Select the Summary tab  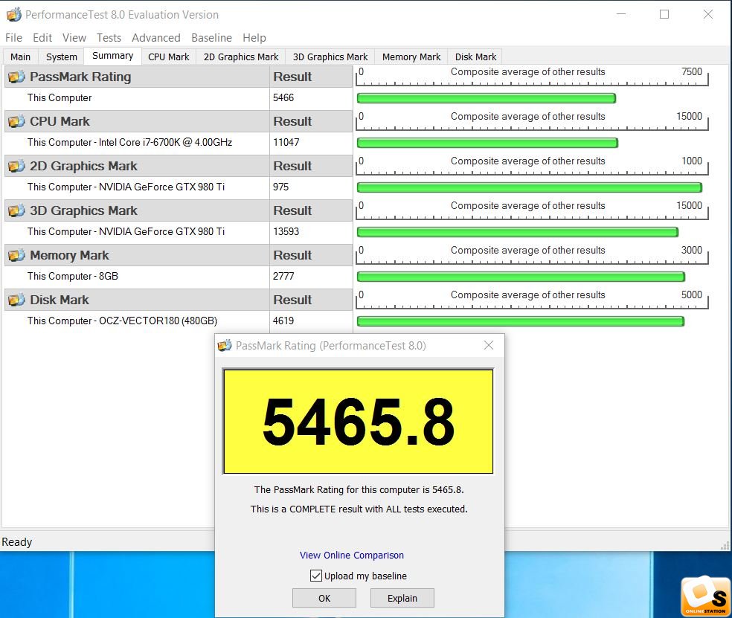(x=112, y=56)
